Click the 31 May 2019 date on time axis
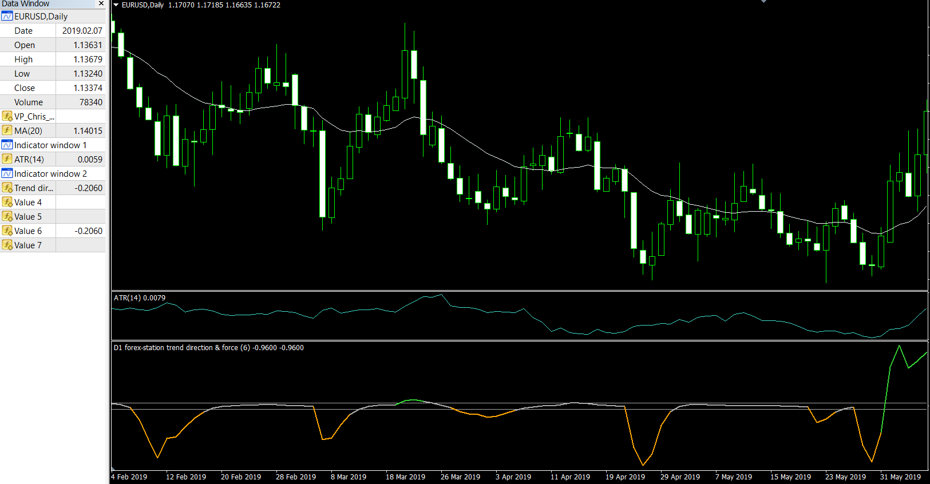This screenshot has height=484, width=930. coord(900,477)
